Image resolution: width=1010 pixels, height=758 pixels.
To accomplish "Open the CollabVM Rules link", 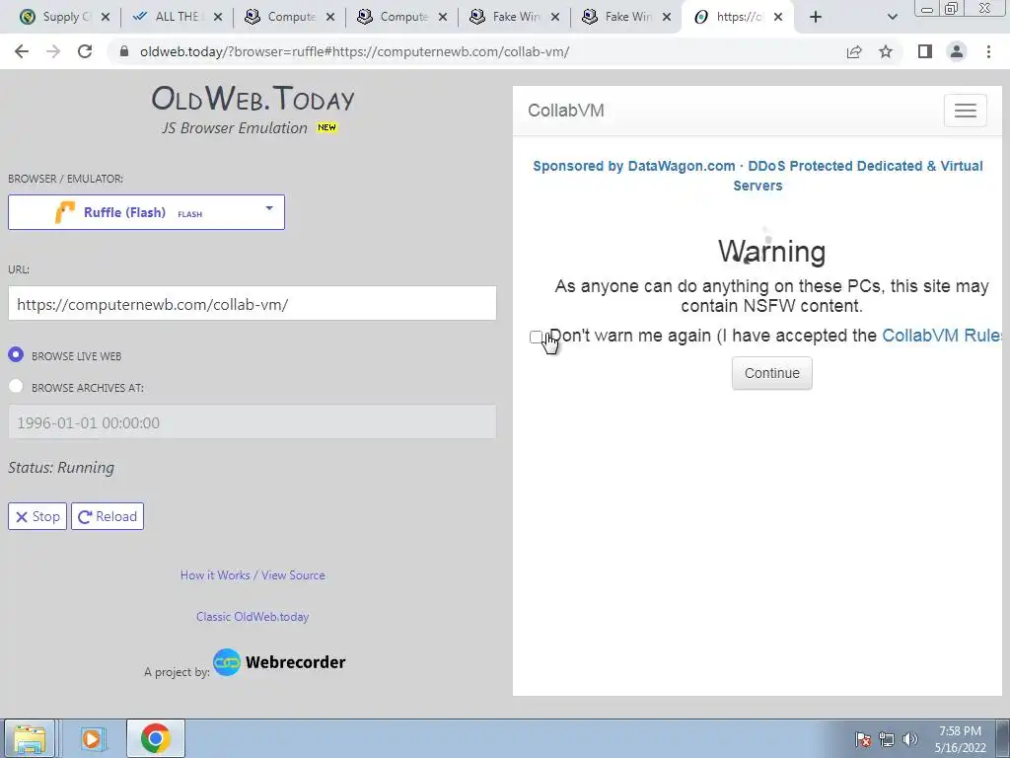I will [x=942, y=336].
